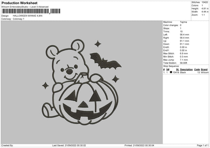Select 'Wilcom EmbroideryStudio – Level 3 Advanced' text
This screenshot has width=210, height=148.
(25, 7)
